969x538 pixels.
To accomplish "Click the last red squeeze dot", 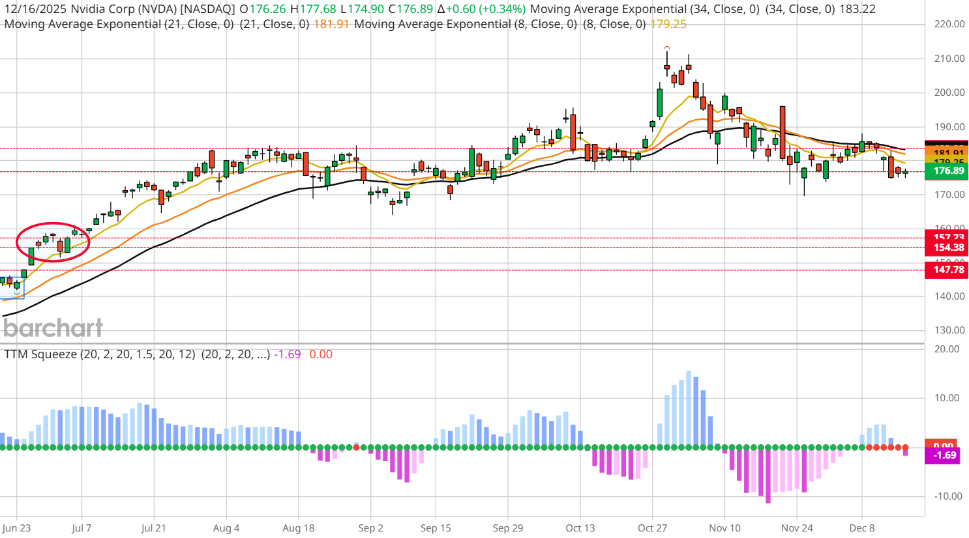I will coord(905,447).
